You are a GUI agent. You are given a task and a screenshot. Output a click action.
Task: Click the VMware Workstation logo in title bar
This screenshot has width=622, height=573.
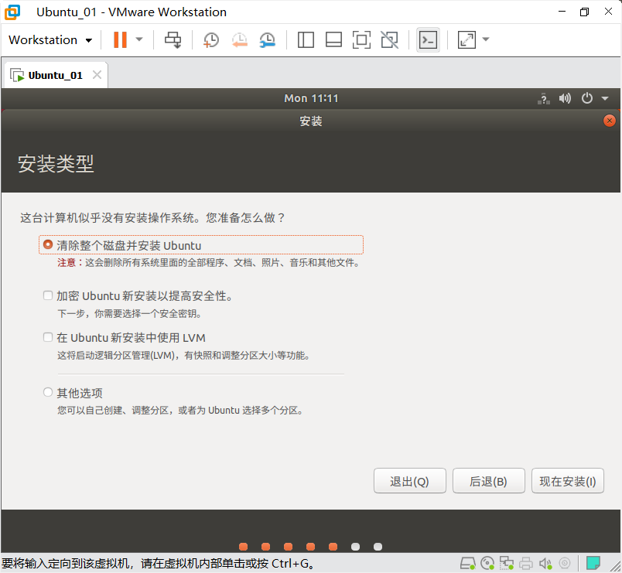[12, 12]
